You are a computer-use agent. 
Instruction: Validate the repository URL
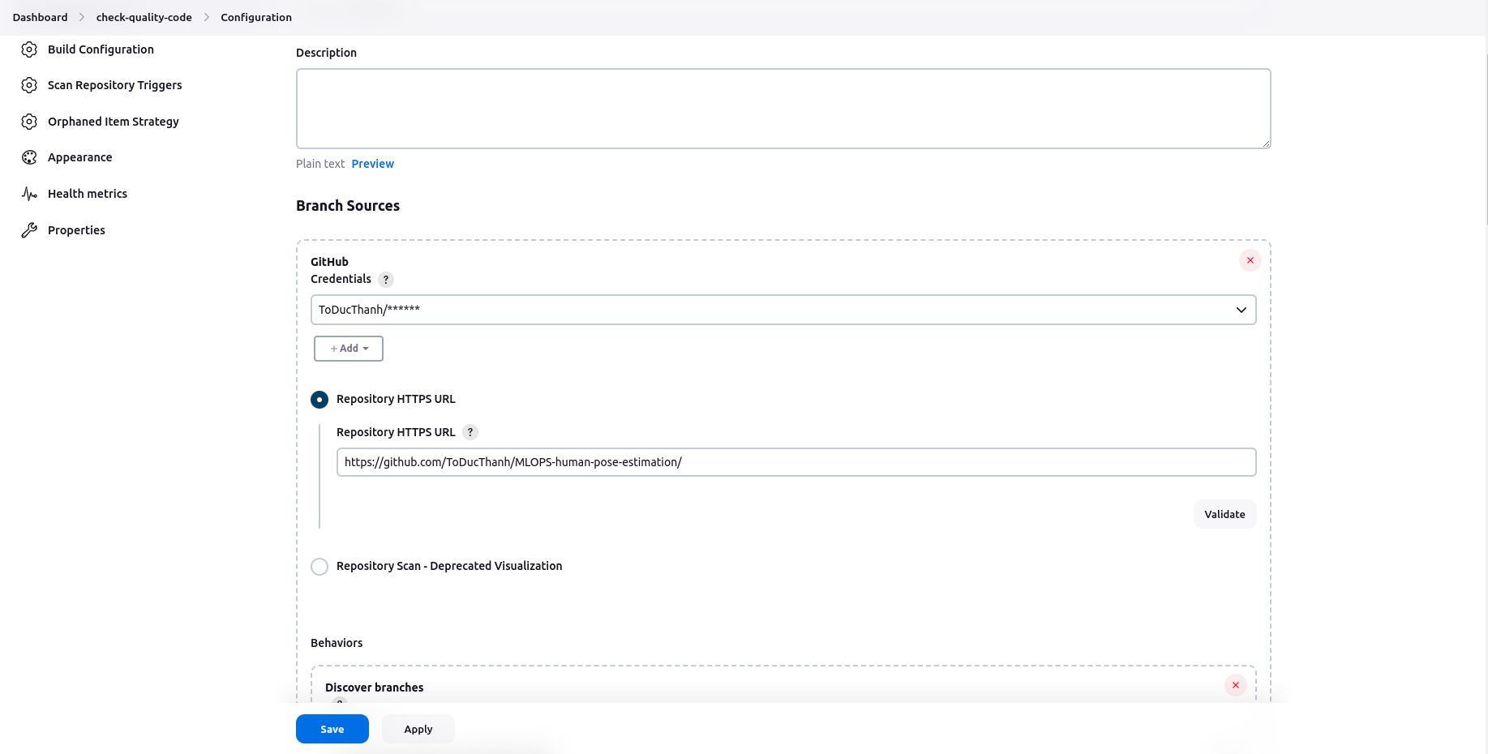click(x=1224, y=514)
